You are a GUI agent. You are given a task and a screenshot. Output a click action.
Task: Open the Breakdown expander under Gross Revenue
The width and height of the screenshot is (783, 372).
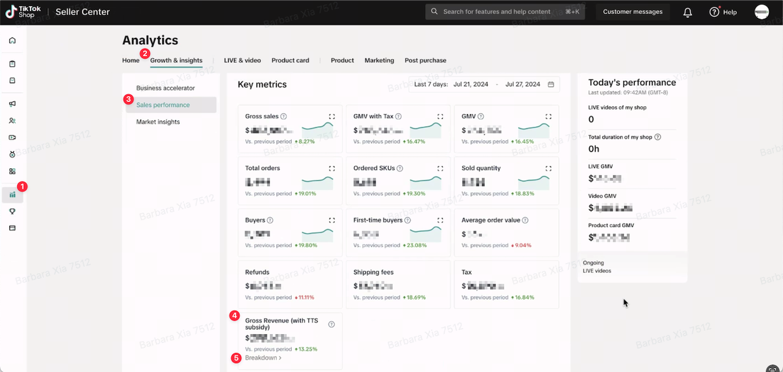263,358
